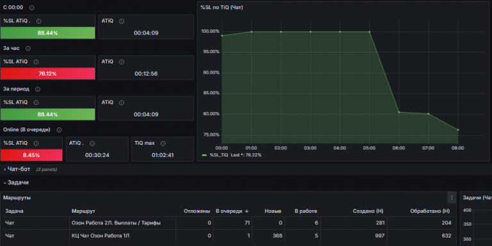The width and height of the screenshot is (492, 246).
Task: Click 08:00 label on chart time axis
Action: (x=458, y=148)
